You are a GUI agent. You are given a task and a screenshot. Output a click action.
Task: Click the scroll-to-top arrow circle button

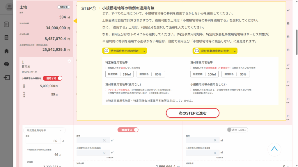coord(274,150)
